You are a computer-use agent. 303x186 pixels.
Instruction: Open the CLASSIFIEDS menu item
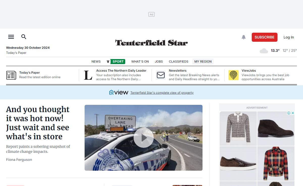(179, 62)
